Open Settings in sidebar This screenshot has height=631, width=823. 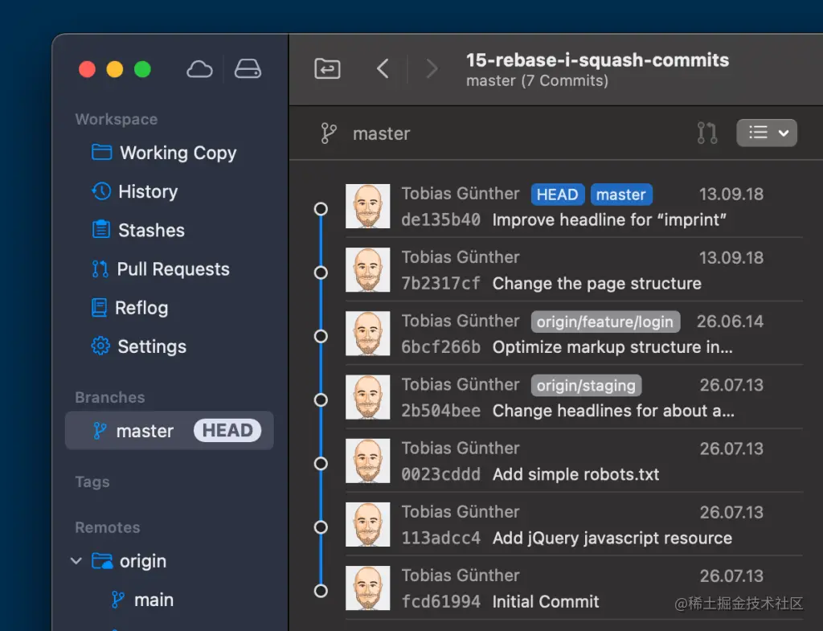[169, 346]
